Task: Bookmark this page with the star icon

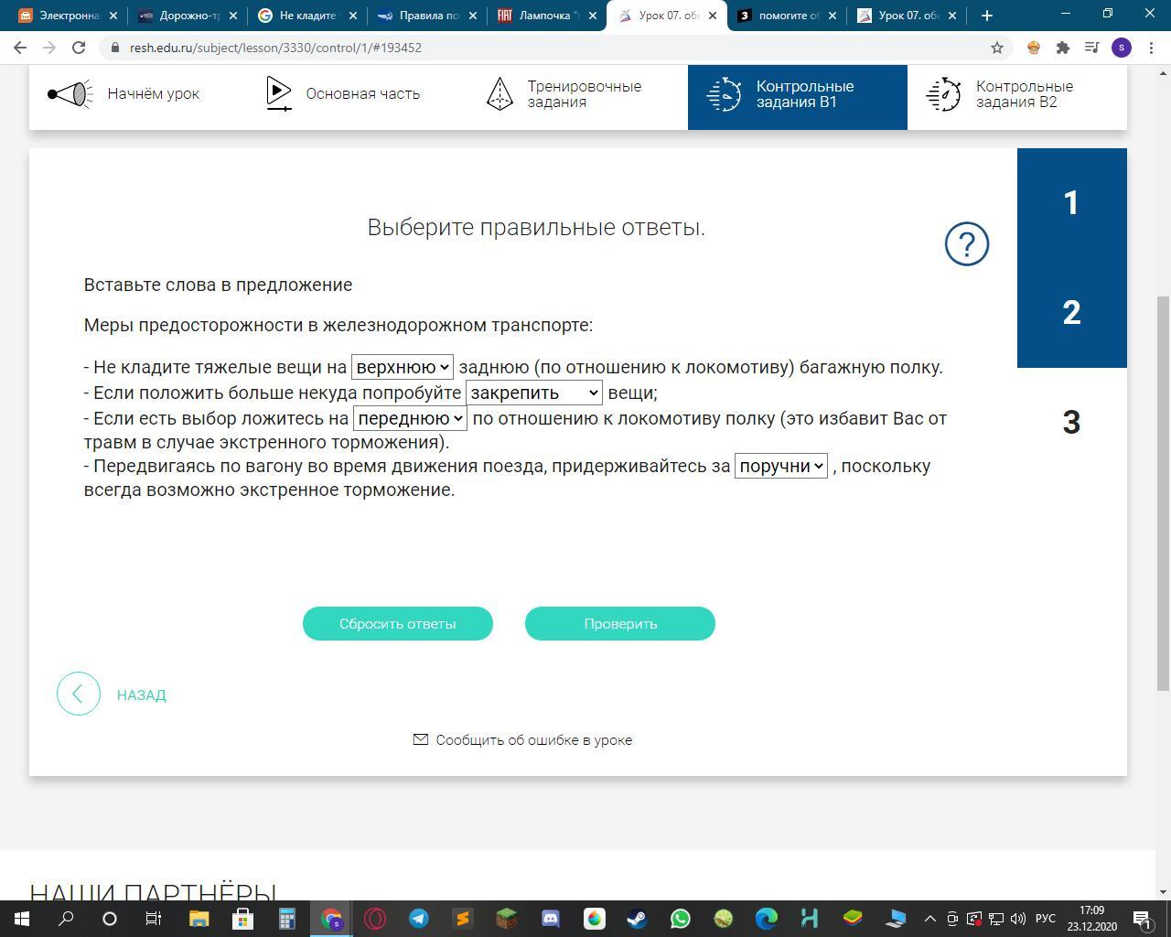Action: 997,48
